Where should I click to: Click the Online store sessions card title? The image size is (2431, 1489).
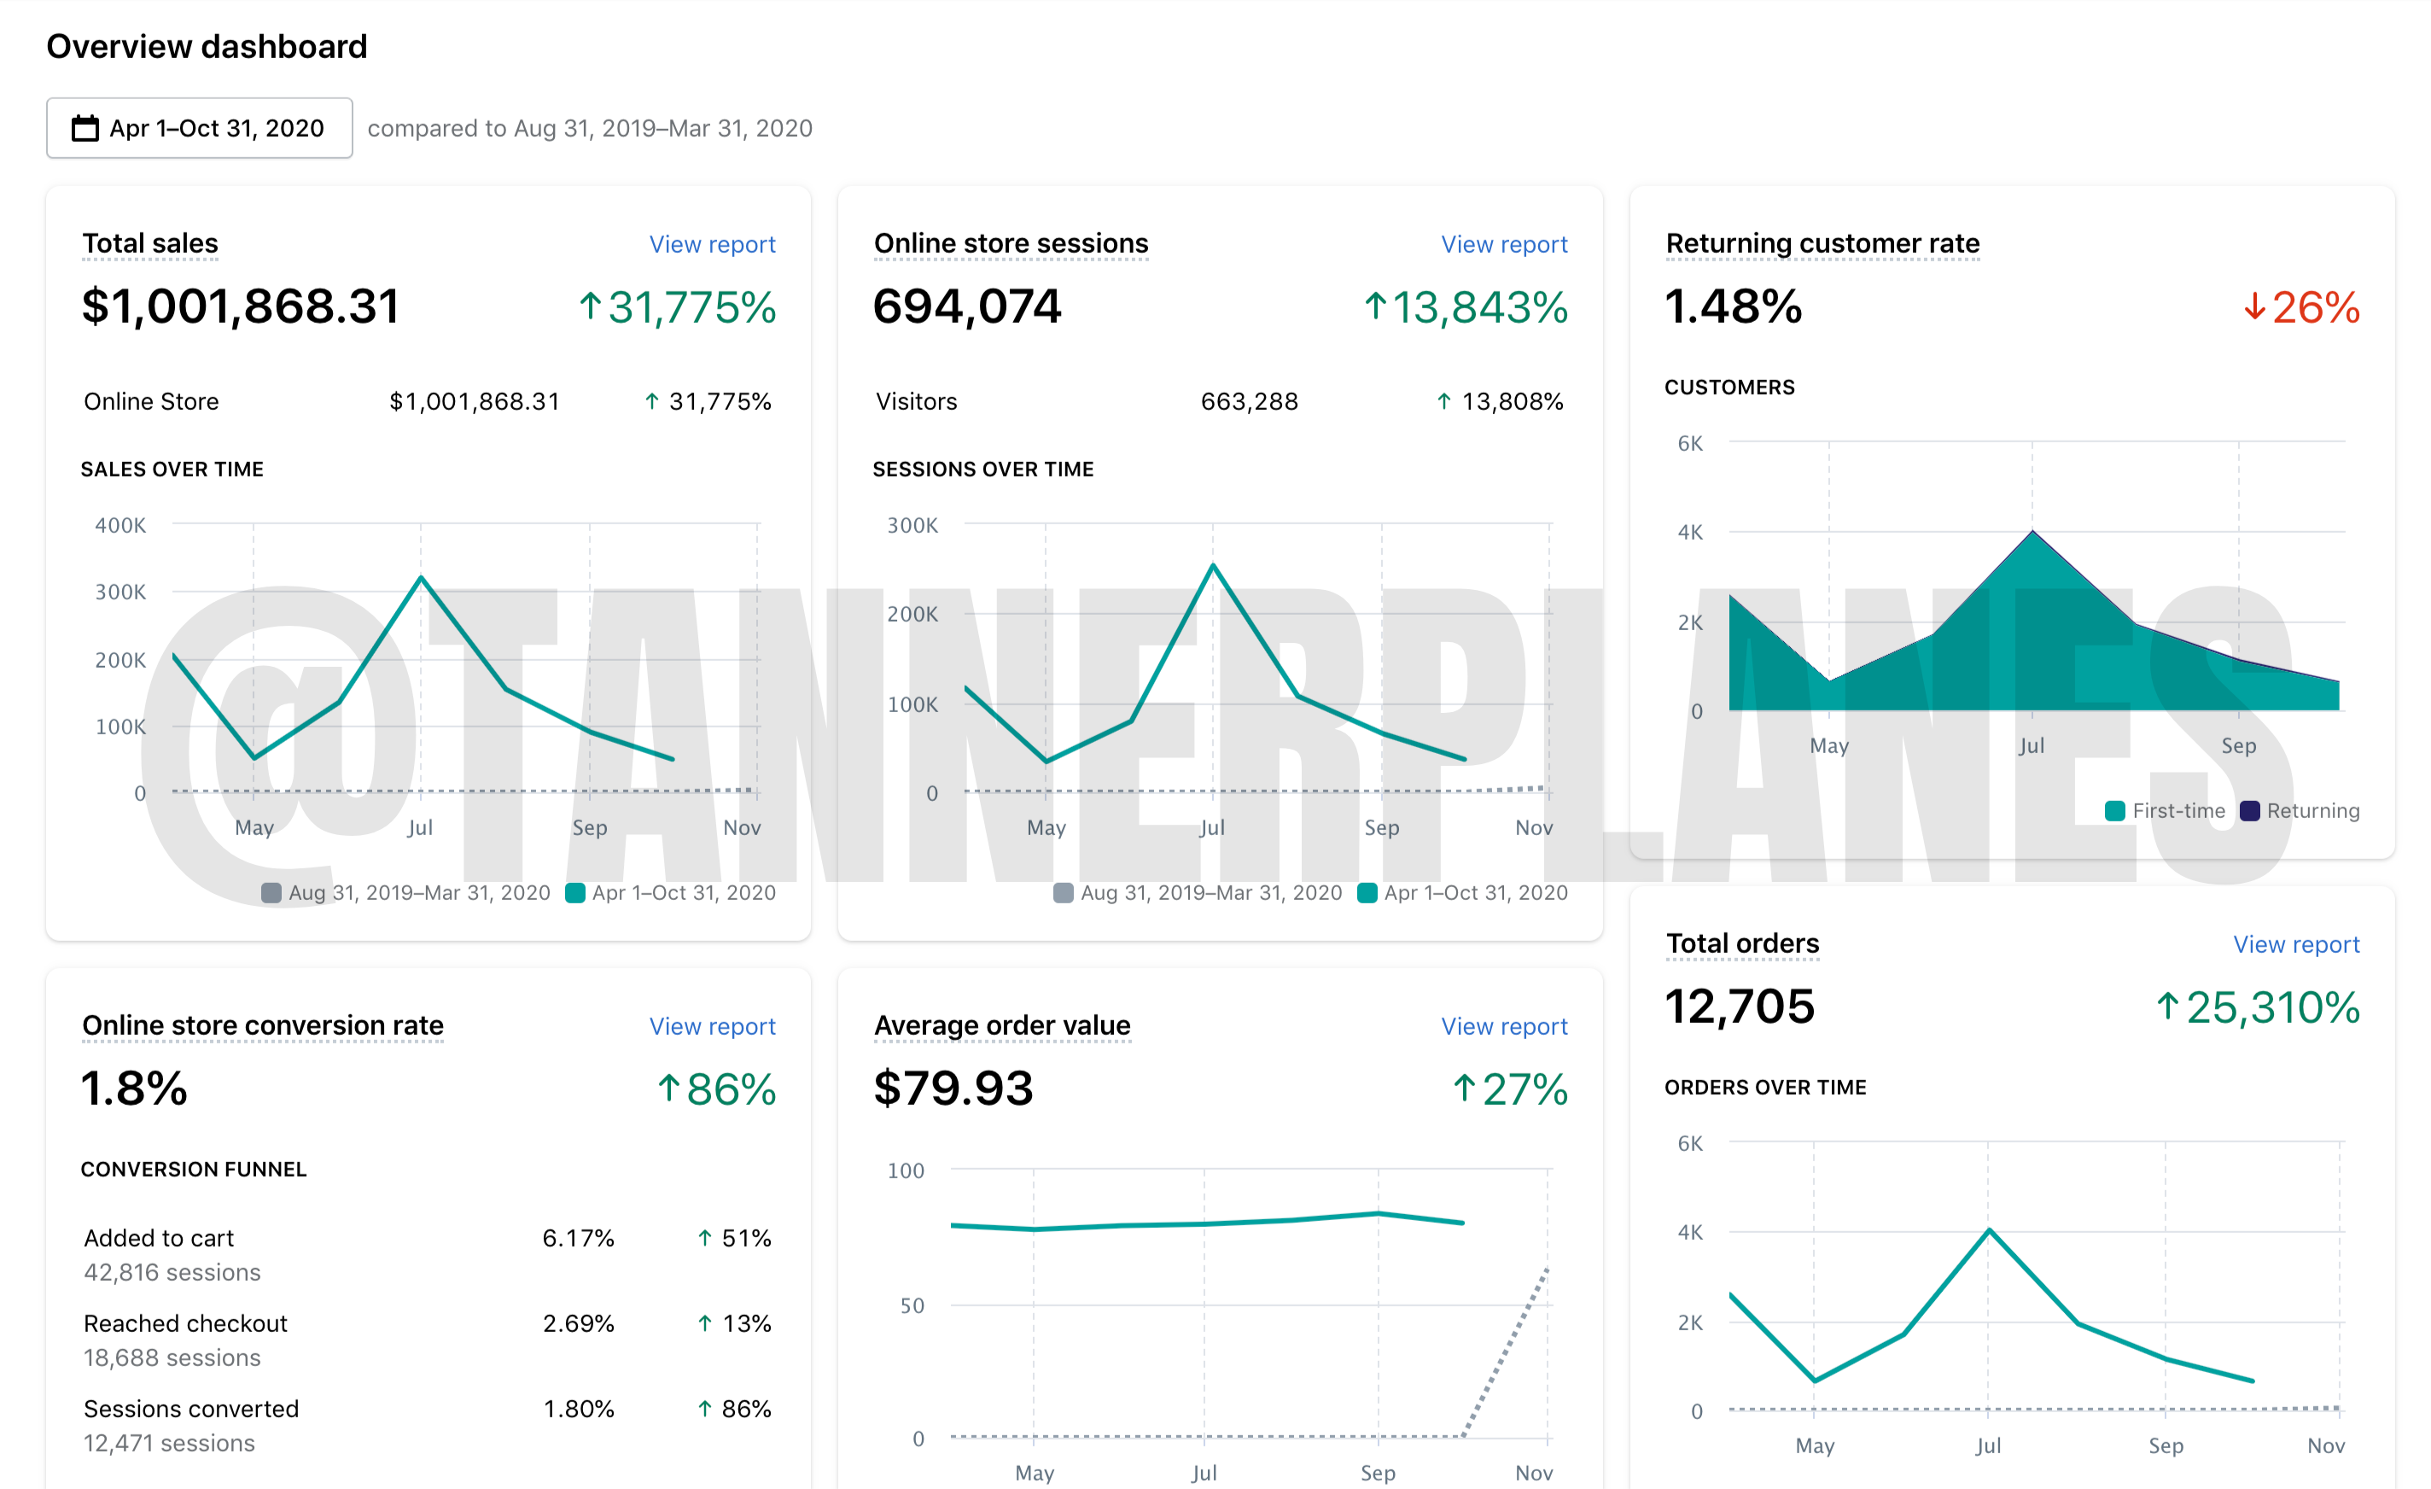tap(1011, 242)
